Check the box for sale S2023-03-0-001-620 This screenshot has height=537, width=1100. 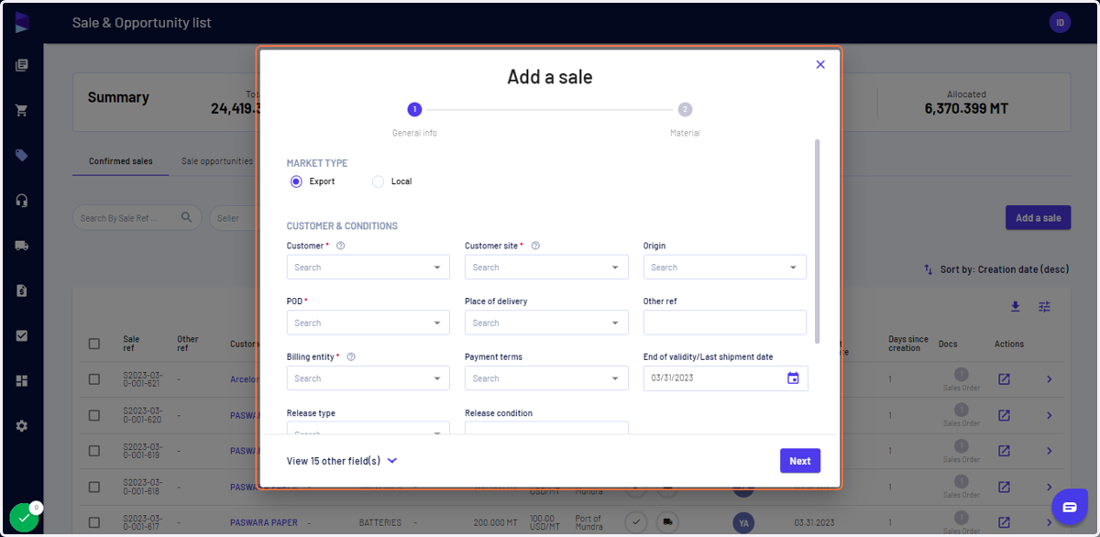point(94,415)
